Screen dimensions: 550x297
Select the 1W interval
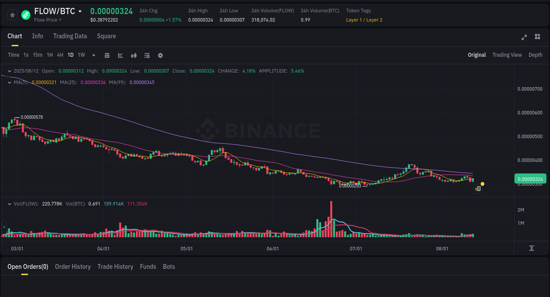81,55
